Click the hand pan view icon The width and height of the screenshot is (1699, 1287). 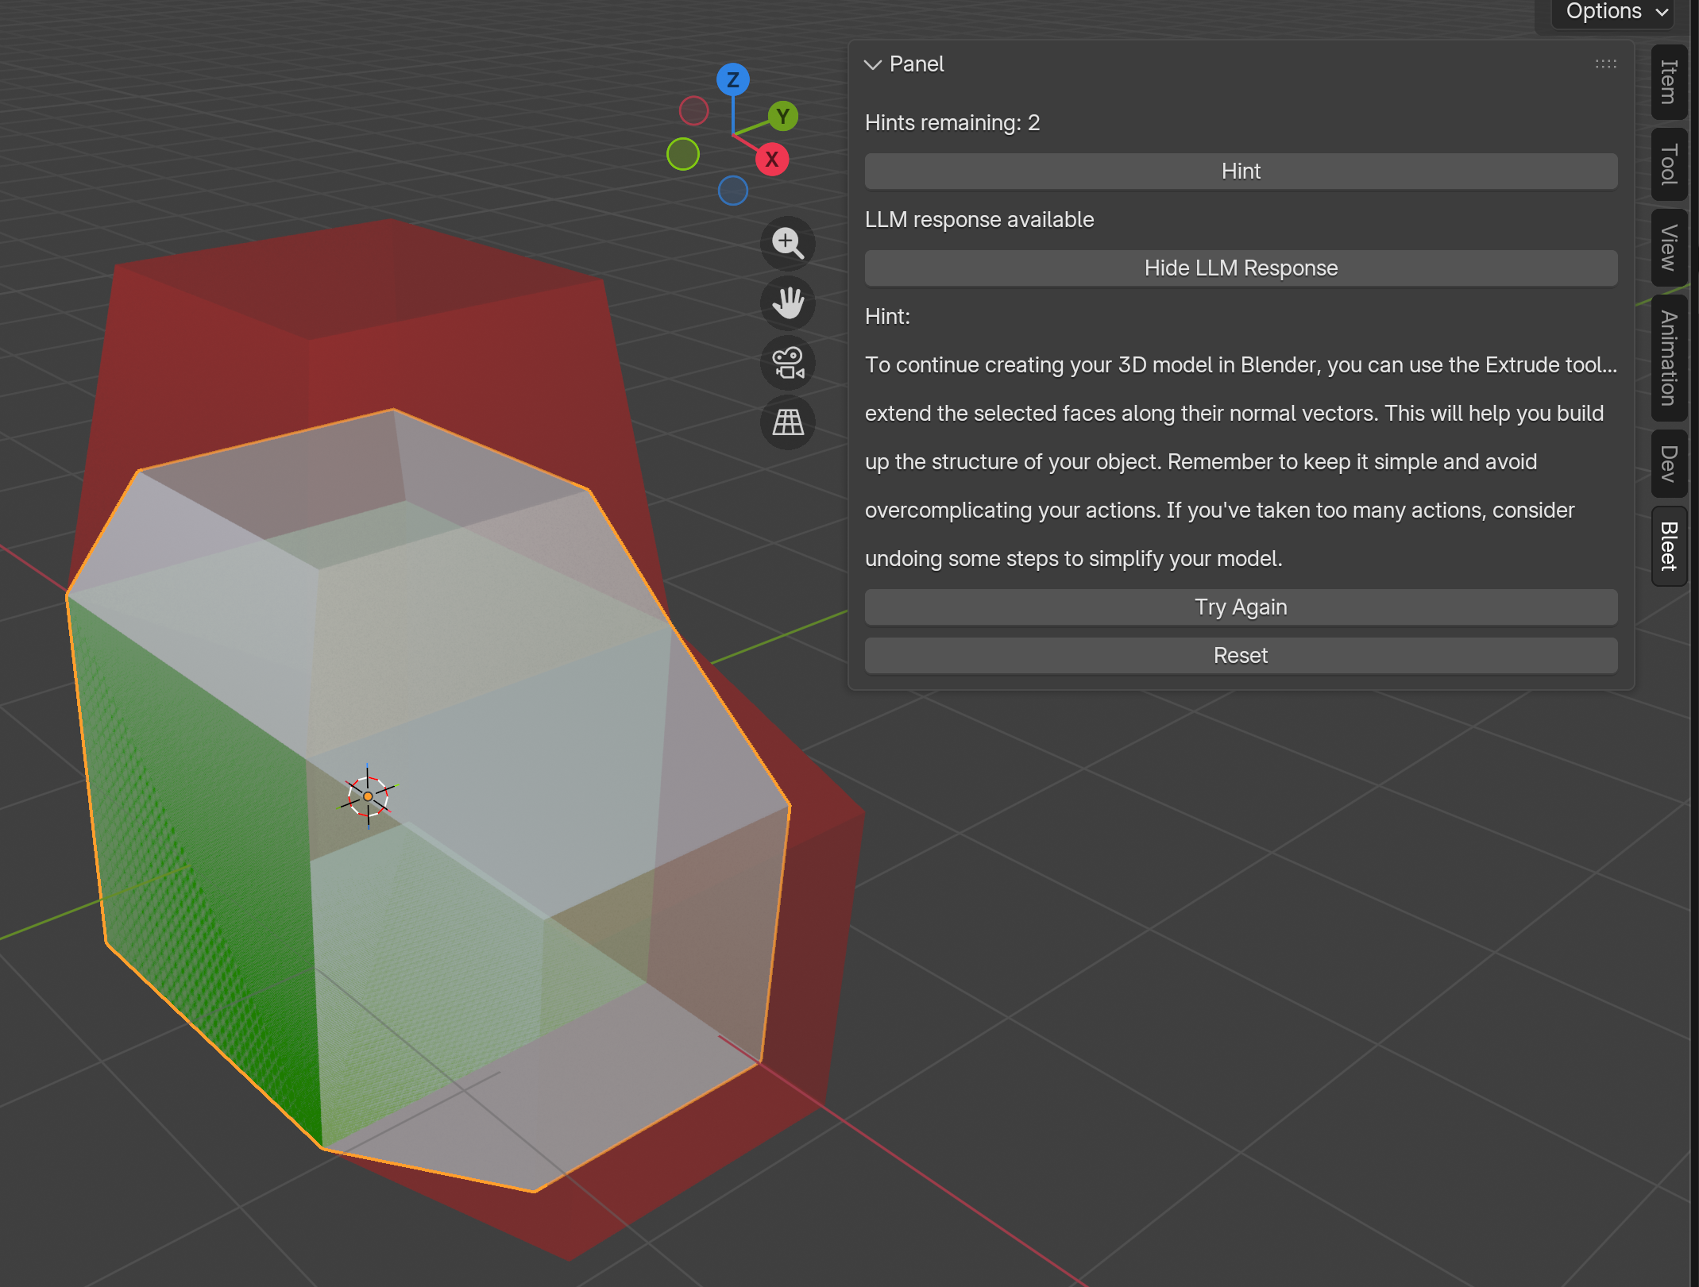click(787, 303)
